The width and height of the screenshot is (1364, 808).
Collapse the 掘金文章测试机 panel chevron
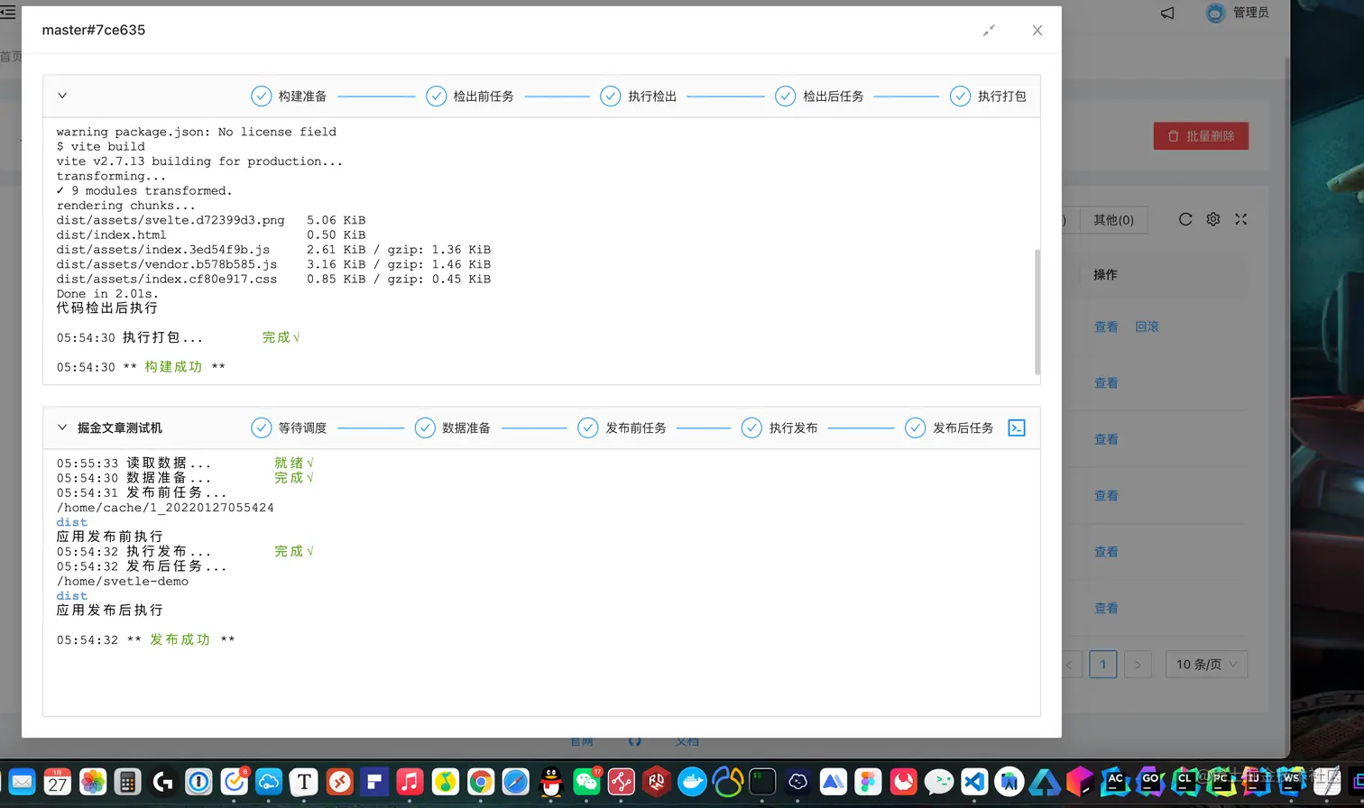click(x=62, y=427)
